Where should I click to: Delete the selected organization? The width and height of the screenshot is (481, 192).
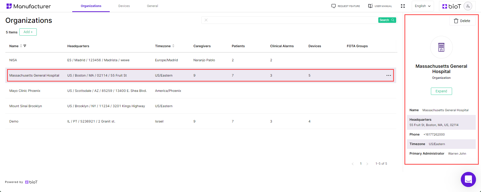pyautogui.click(x=462, y=21)
